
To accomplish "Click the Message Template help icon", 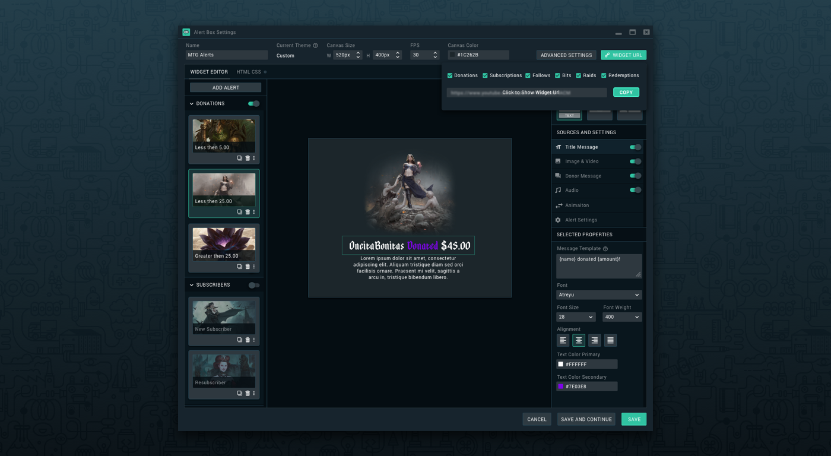I will [x=605, y=249].
